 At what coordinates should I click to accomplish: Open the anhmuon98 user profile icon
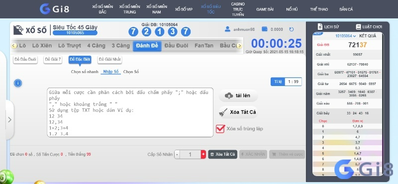(x=227, y=29)
